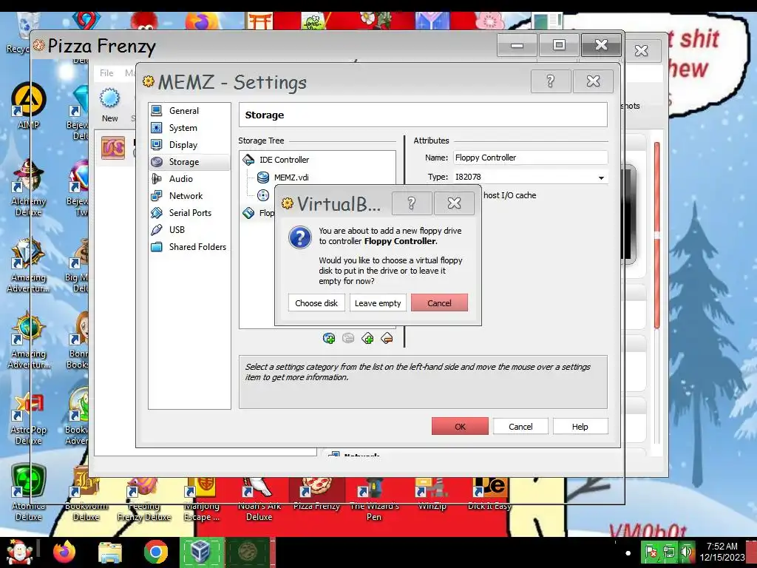
Task: Open the Serial Ports settings category
Action: [x=189, y=212]
